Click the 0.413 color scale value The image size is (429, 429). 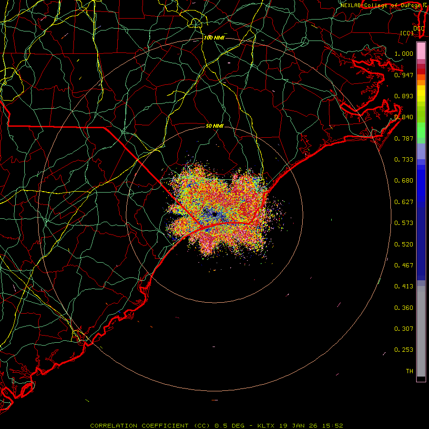pyautogui.click(x=404, y=286)
